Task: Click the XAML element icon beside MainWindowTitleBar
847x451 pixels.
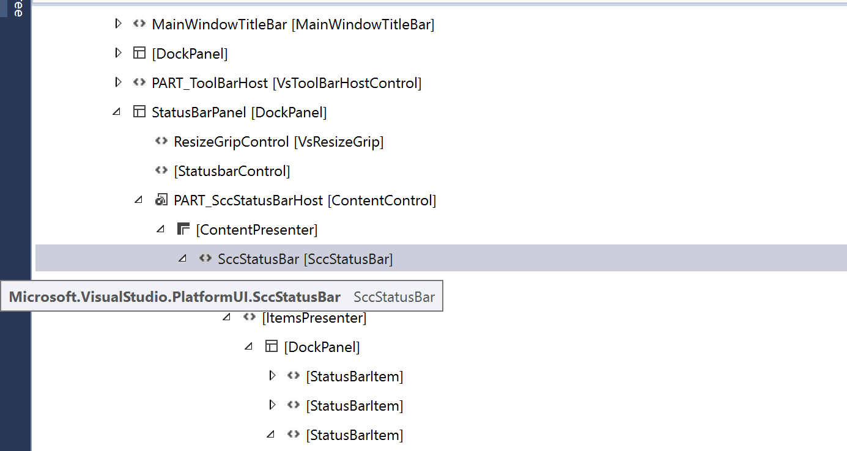Action: click(139, 23)
